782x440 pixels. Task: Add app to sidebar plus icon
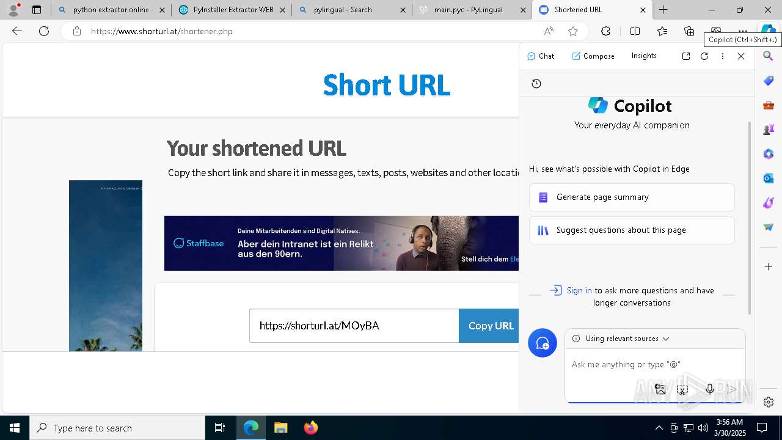769,266
